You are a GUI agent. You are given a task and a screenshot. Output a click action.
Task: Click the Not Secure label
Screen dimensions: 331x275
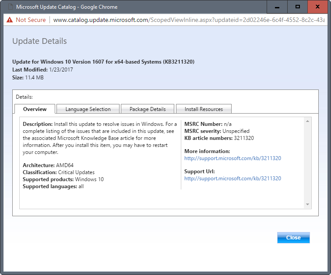tap(31, 20)
